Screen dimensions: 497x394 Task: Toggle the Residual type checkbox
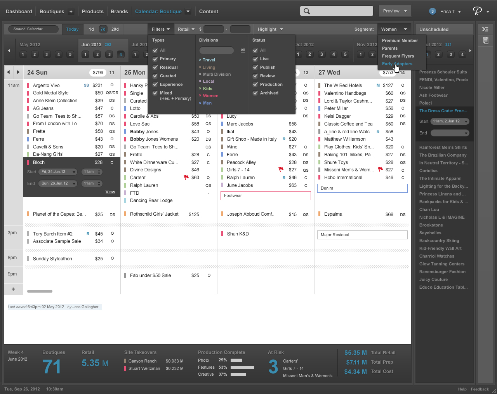pyautogui.click(x=155, y=68)
